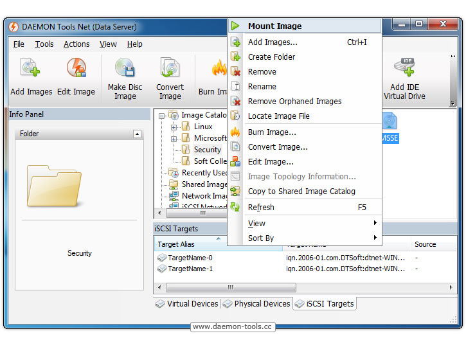This screenshot has height=347, width=466.
Task: Click the Remove icon in context menu
Action: [x=235, y=71]
